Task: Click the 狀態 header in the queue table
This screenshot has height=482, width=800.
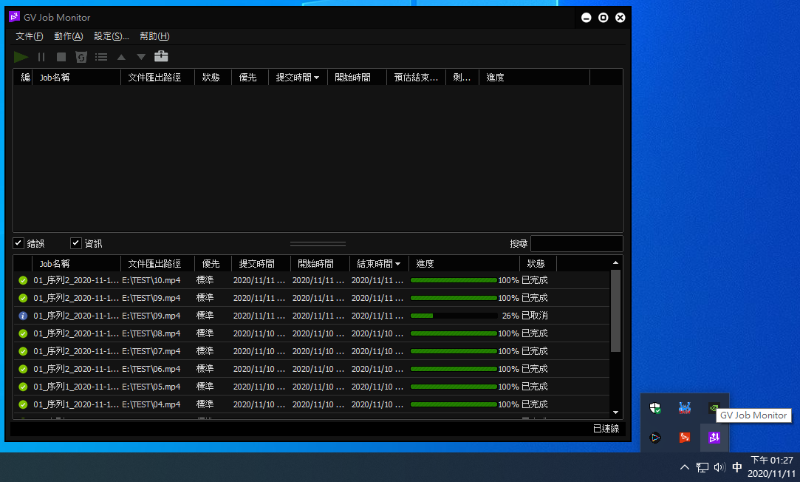Action: pyautogui.click(x=213, y=78)
